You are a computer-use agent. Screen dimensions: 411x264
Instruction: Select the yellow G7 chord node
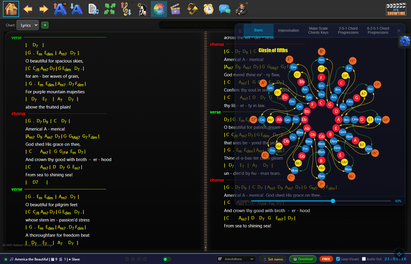click(321, 69)
